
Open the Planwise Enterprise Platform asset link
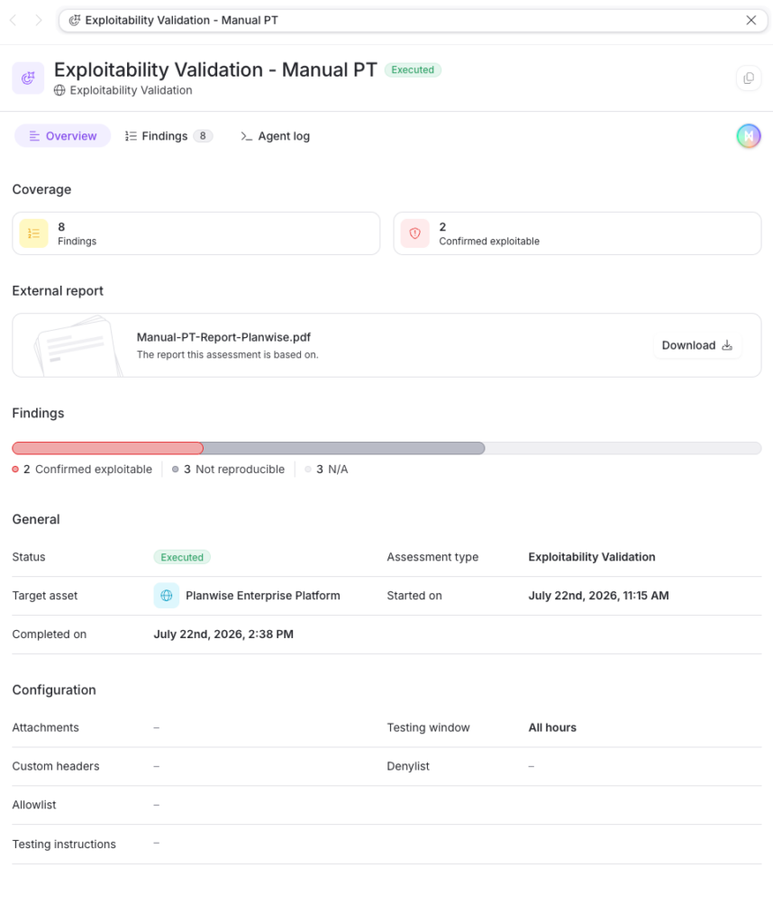[262, 596]
